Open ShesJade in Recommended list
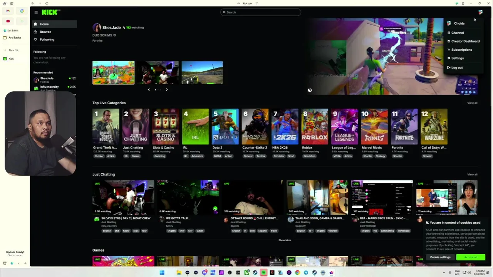This screenshot has width=493, height=277. (x=54, y=80)
